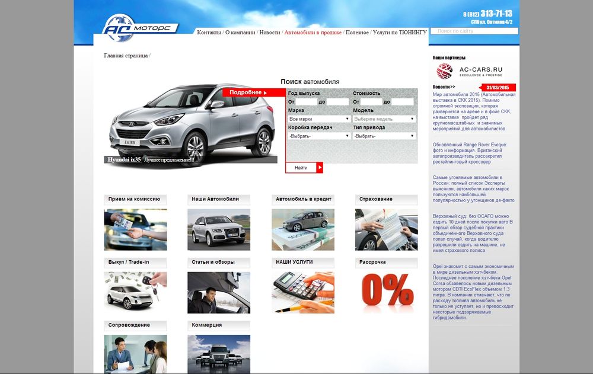593x374 pixels.
Task: Click the address СПб ул. Оптиков 4/2
Action: pos(492,22)
